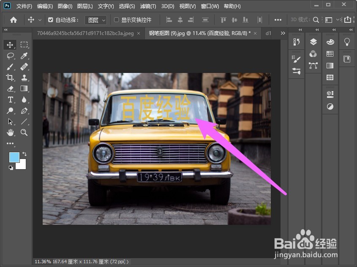Open the 窗口(W) menu
The width and height of the screenshot is (357, 267).
click(x=210, y=6)
